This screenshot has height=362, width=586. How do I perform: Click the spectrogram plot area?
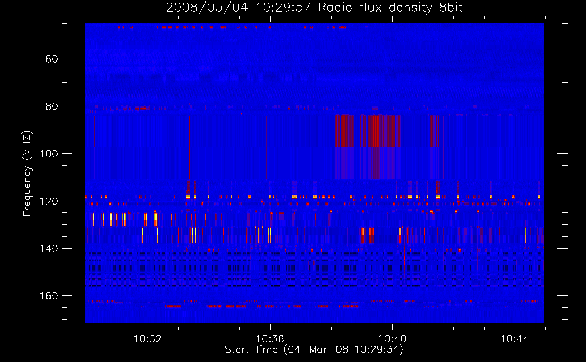pyautogui.click(x=314, y=173)
